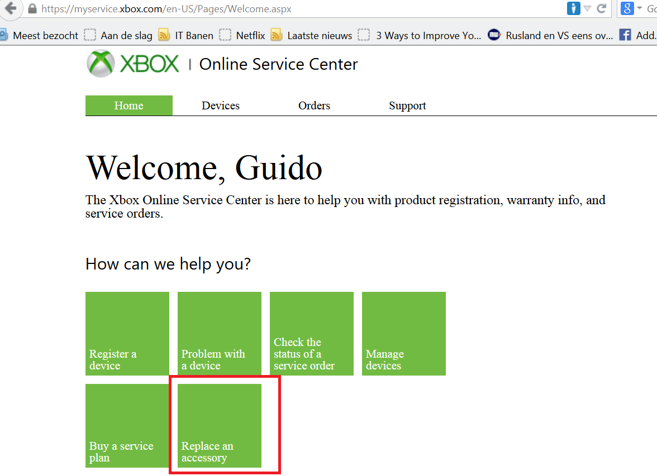Image resolution: width=657 pixels, height=476 pixels.
Task: Open the Meest bezocht bookmark
Action: coord(39,36)
